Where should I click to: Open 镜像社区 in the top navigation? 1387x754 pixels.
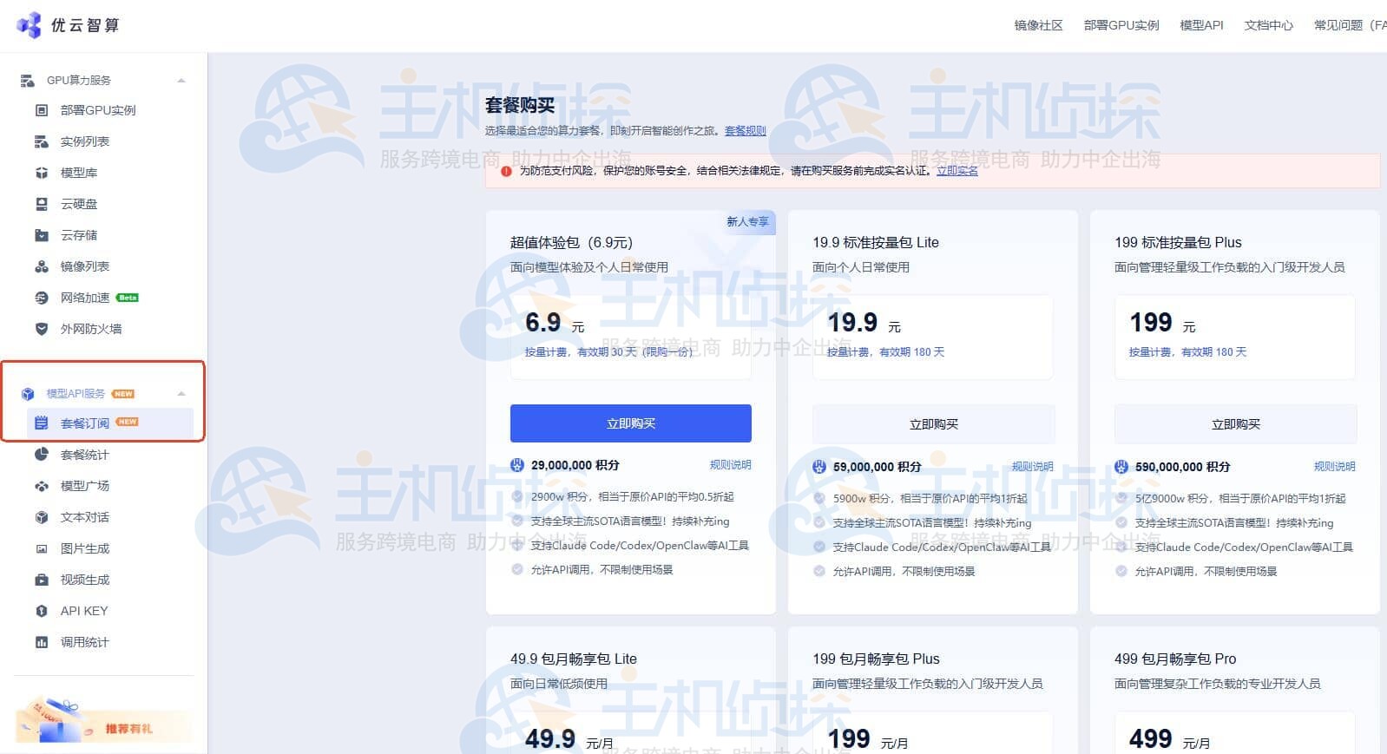[1038, 25]
